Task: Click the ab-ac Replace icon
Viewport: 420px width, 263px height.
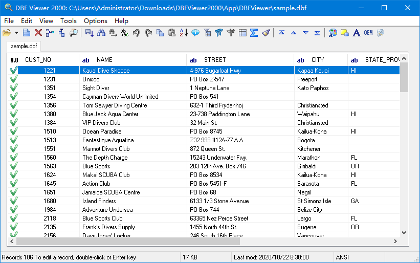Action: point(124,33)
